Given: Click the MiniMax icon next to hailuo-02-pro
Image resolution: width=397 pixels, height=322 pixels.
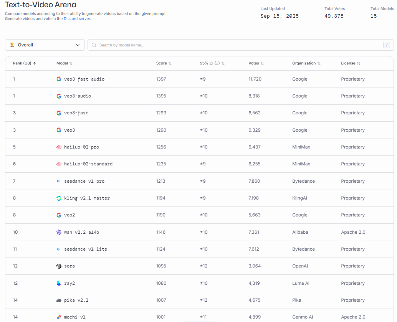Looking at the screenshot, I should [59, 147].
